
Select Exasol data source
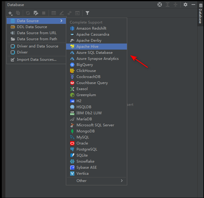[97, 89]
